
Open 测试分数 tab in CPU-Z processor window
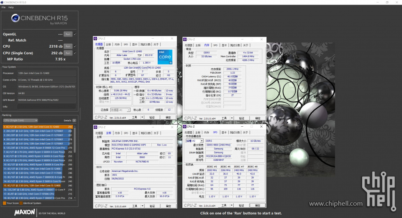145,44
